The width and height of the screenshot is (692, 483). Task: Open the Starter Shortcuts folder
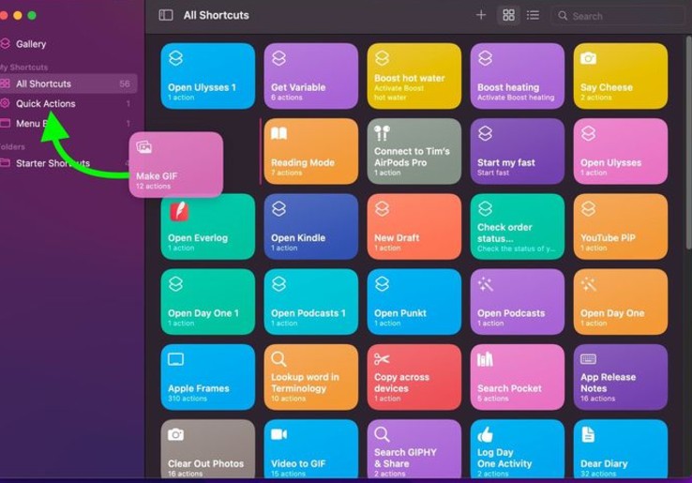[x=67, y=163]
